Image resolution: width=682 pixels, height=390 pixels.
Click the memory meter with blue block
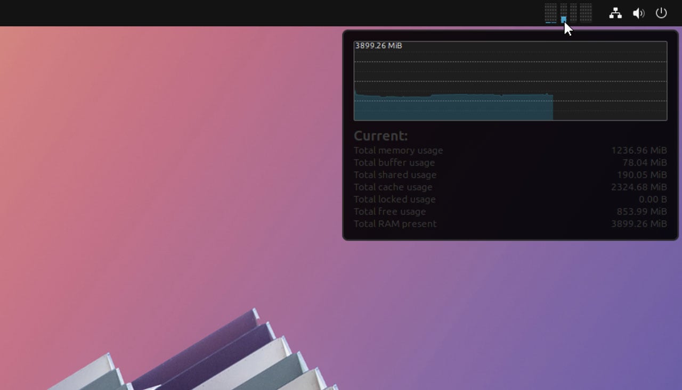coord(563,13)
